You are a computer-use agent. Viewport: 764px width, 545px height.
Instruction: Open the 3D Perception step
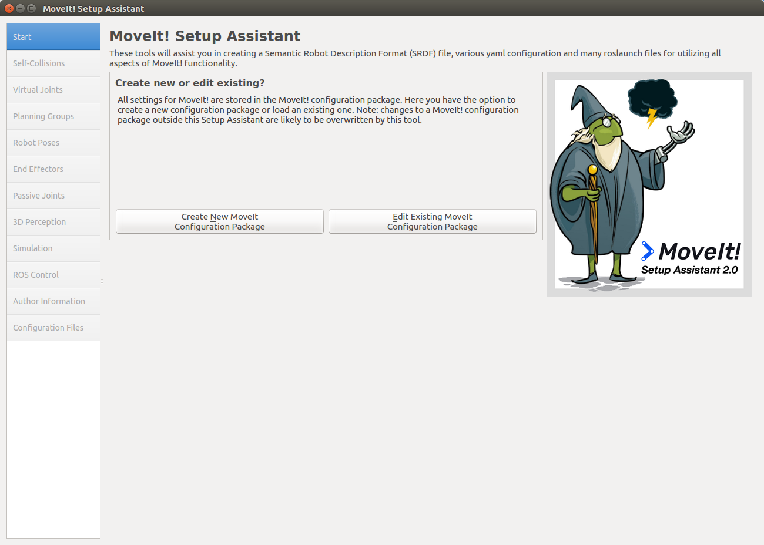tap(53, 222)
